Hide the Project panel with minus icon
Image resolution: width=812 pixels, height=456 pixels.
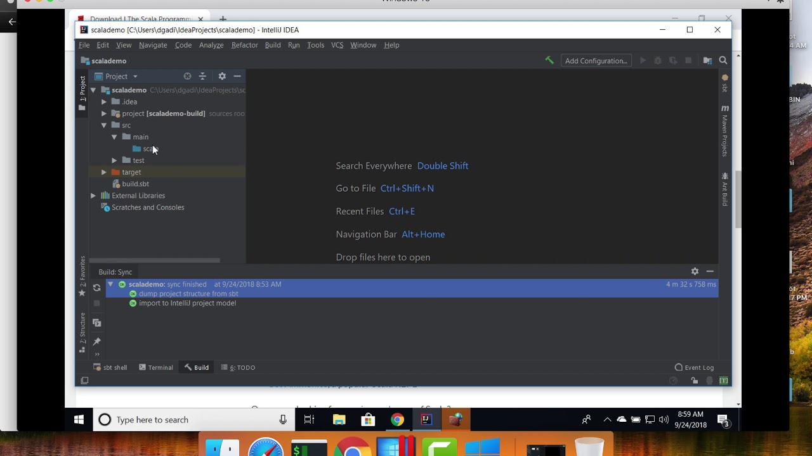[x=237, y=76]
